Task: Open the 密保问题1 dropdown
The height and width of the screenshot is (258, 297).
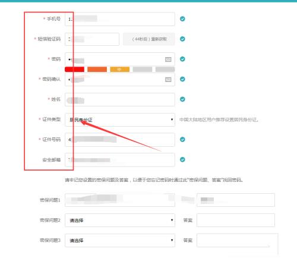Action: point(120,200)
